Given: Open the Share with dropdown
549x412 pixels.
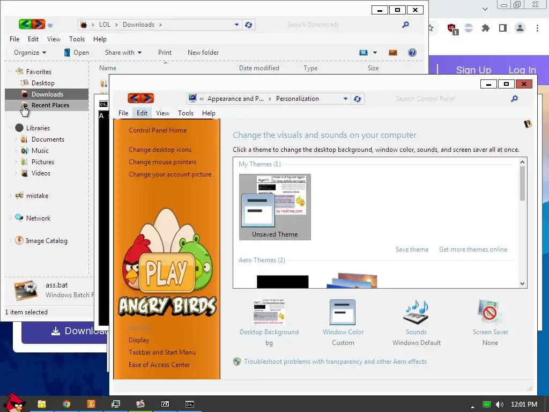Looking at the screenshot, I should 123,53.
